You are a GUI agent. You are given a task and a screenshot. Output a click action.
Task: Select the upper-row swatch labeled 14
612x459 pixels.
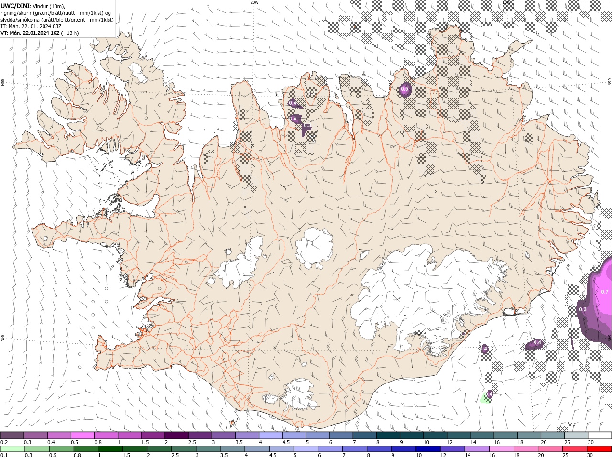coord(482,436)
